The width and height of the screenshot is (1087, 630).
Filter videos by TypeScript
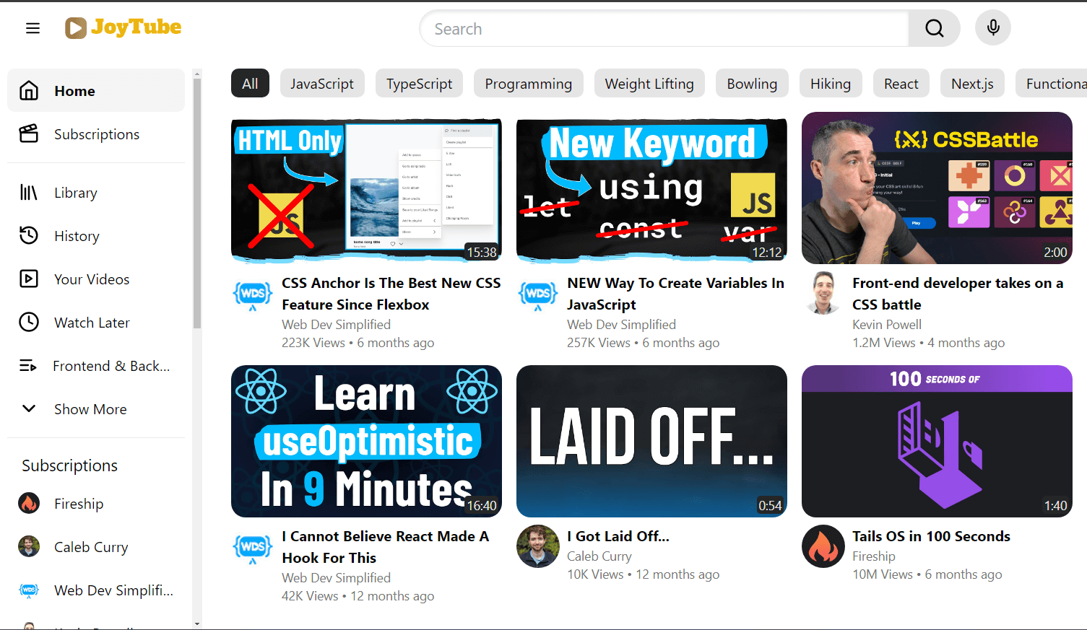coord(420,84)
